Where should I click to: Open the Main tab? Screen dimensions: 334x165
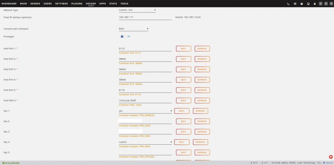(x=23, y=4)
